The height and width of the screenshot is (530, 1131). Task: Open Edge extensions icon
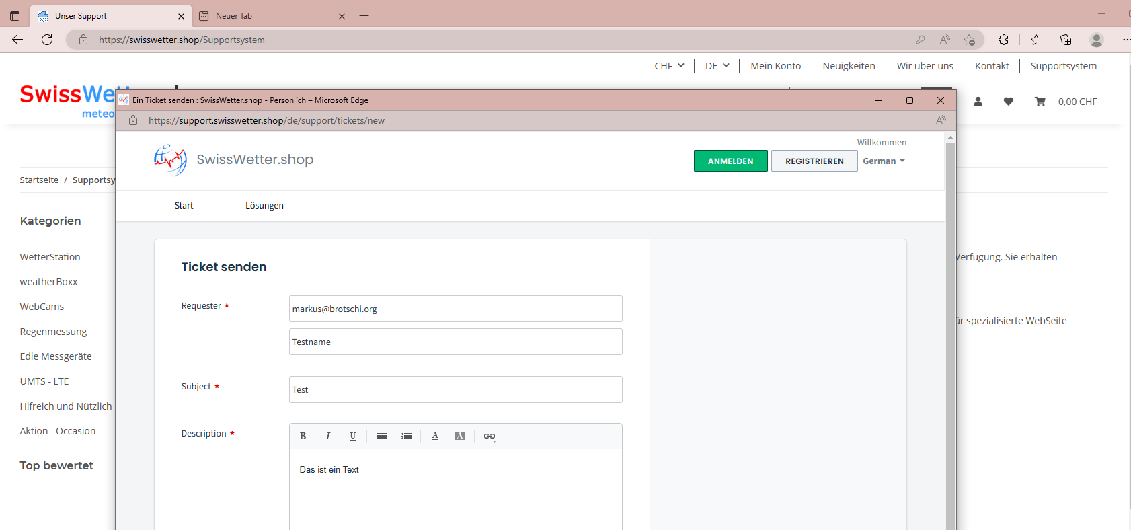tap(1003, 40)
